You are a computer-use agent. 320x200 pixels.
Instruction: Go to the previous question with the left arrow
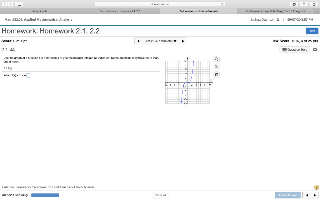138,41
